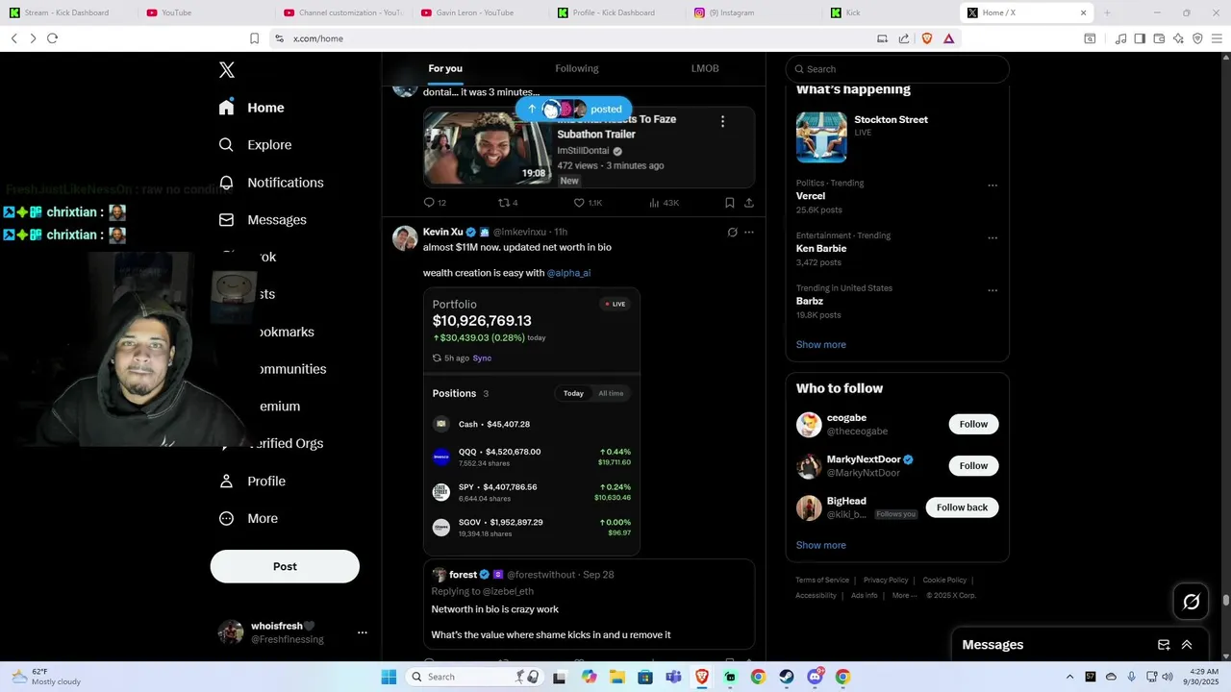Open Leo AI toolbar icon

pyautogui.click(x=1178, y=38)
